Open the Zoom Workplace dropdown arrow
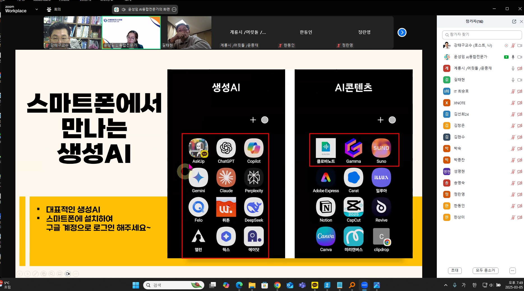Viewport: 524px width, 291px height. pyautogui.click(x=37, y=9)
